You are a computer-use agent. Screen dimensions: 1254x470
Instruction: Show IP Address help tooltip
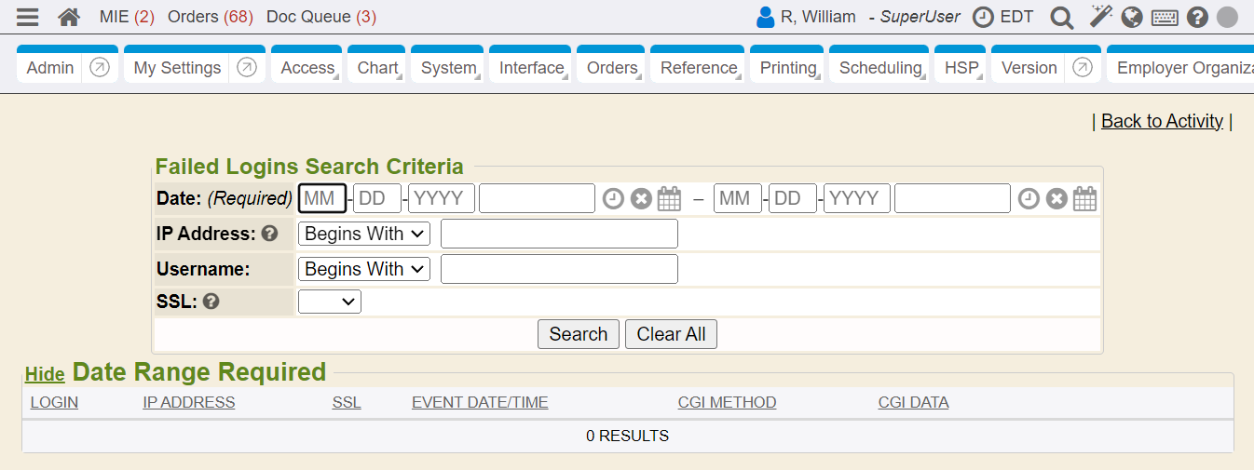click(x=269, y=234)
